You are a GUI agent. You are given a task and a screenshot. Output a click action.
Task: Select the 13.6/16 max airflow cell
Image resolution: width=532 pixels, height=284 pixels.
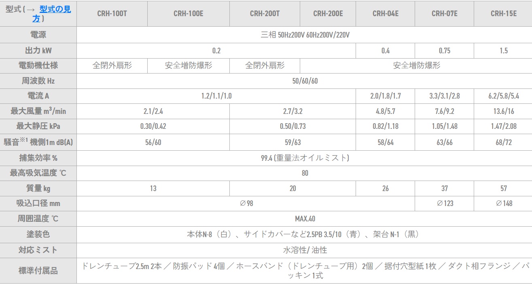tap(503, 111)
